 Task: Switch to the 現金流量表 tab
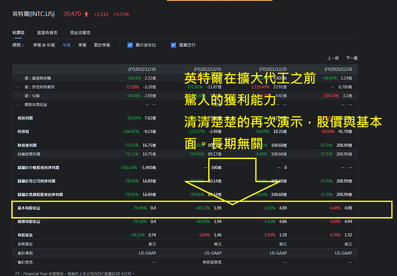click(x=80, y=33)
